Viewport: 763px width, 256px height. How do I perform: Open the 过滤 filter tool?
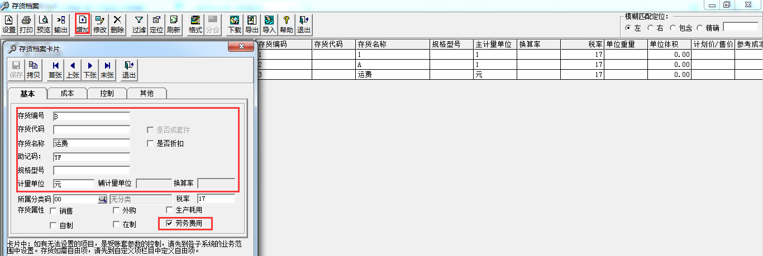click(139, 25)
